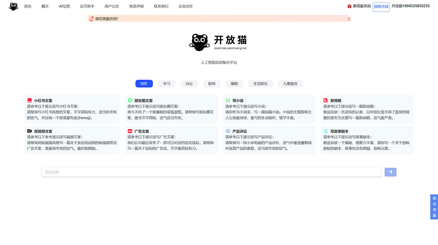Click the paper plane send icon
438x245 pixels.
pyautogui.click(x=390, y=172)
